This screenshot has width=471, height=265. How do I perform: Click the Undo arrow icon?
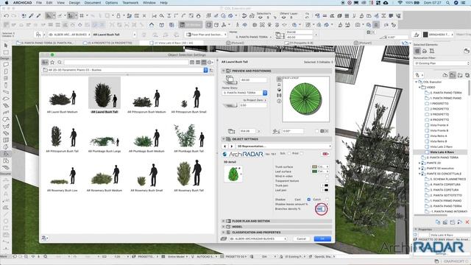[x=7, y=15]
